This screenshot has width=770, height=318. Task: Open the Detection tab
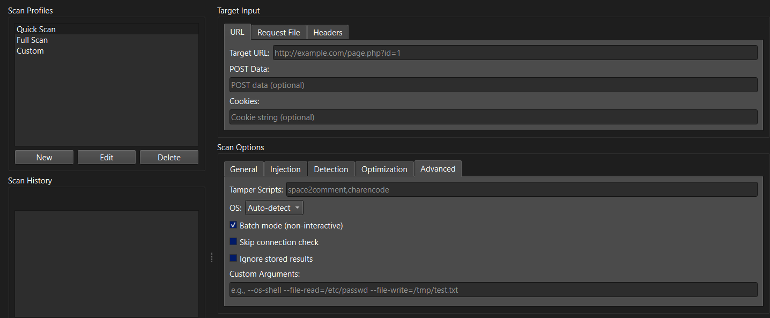point(331,168)
